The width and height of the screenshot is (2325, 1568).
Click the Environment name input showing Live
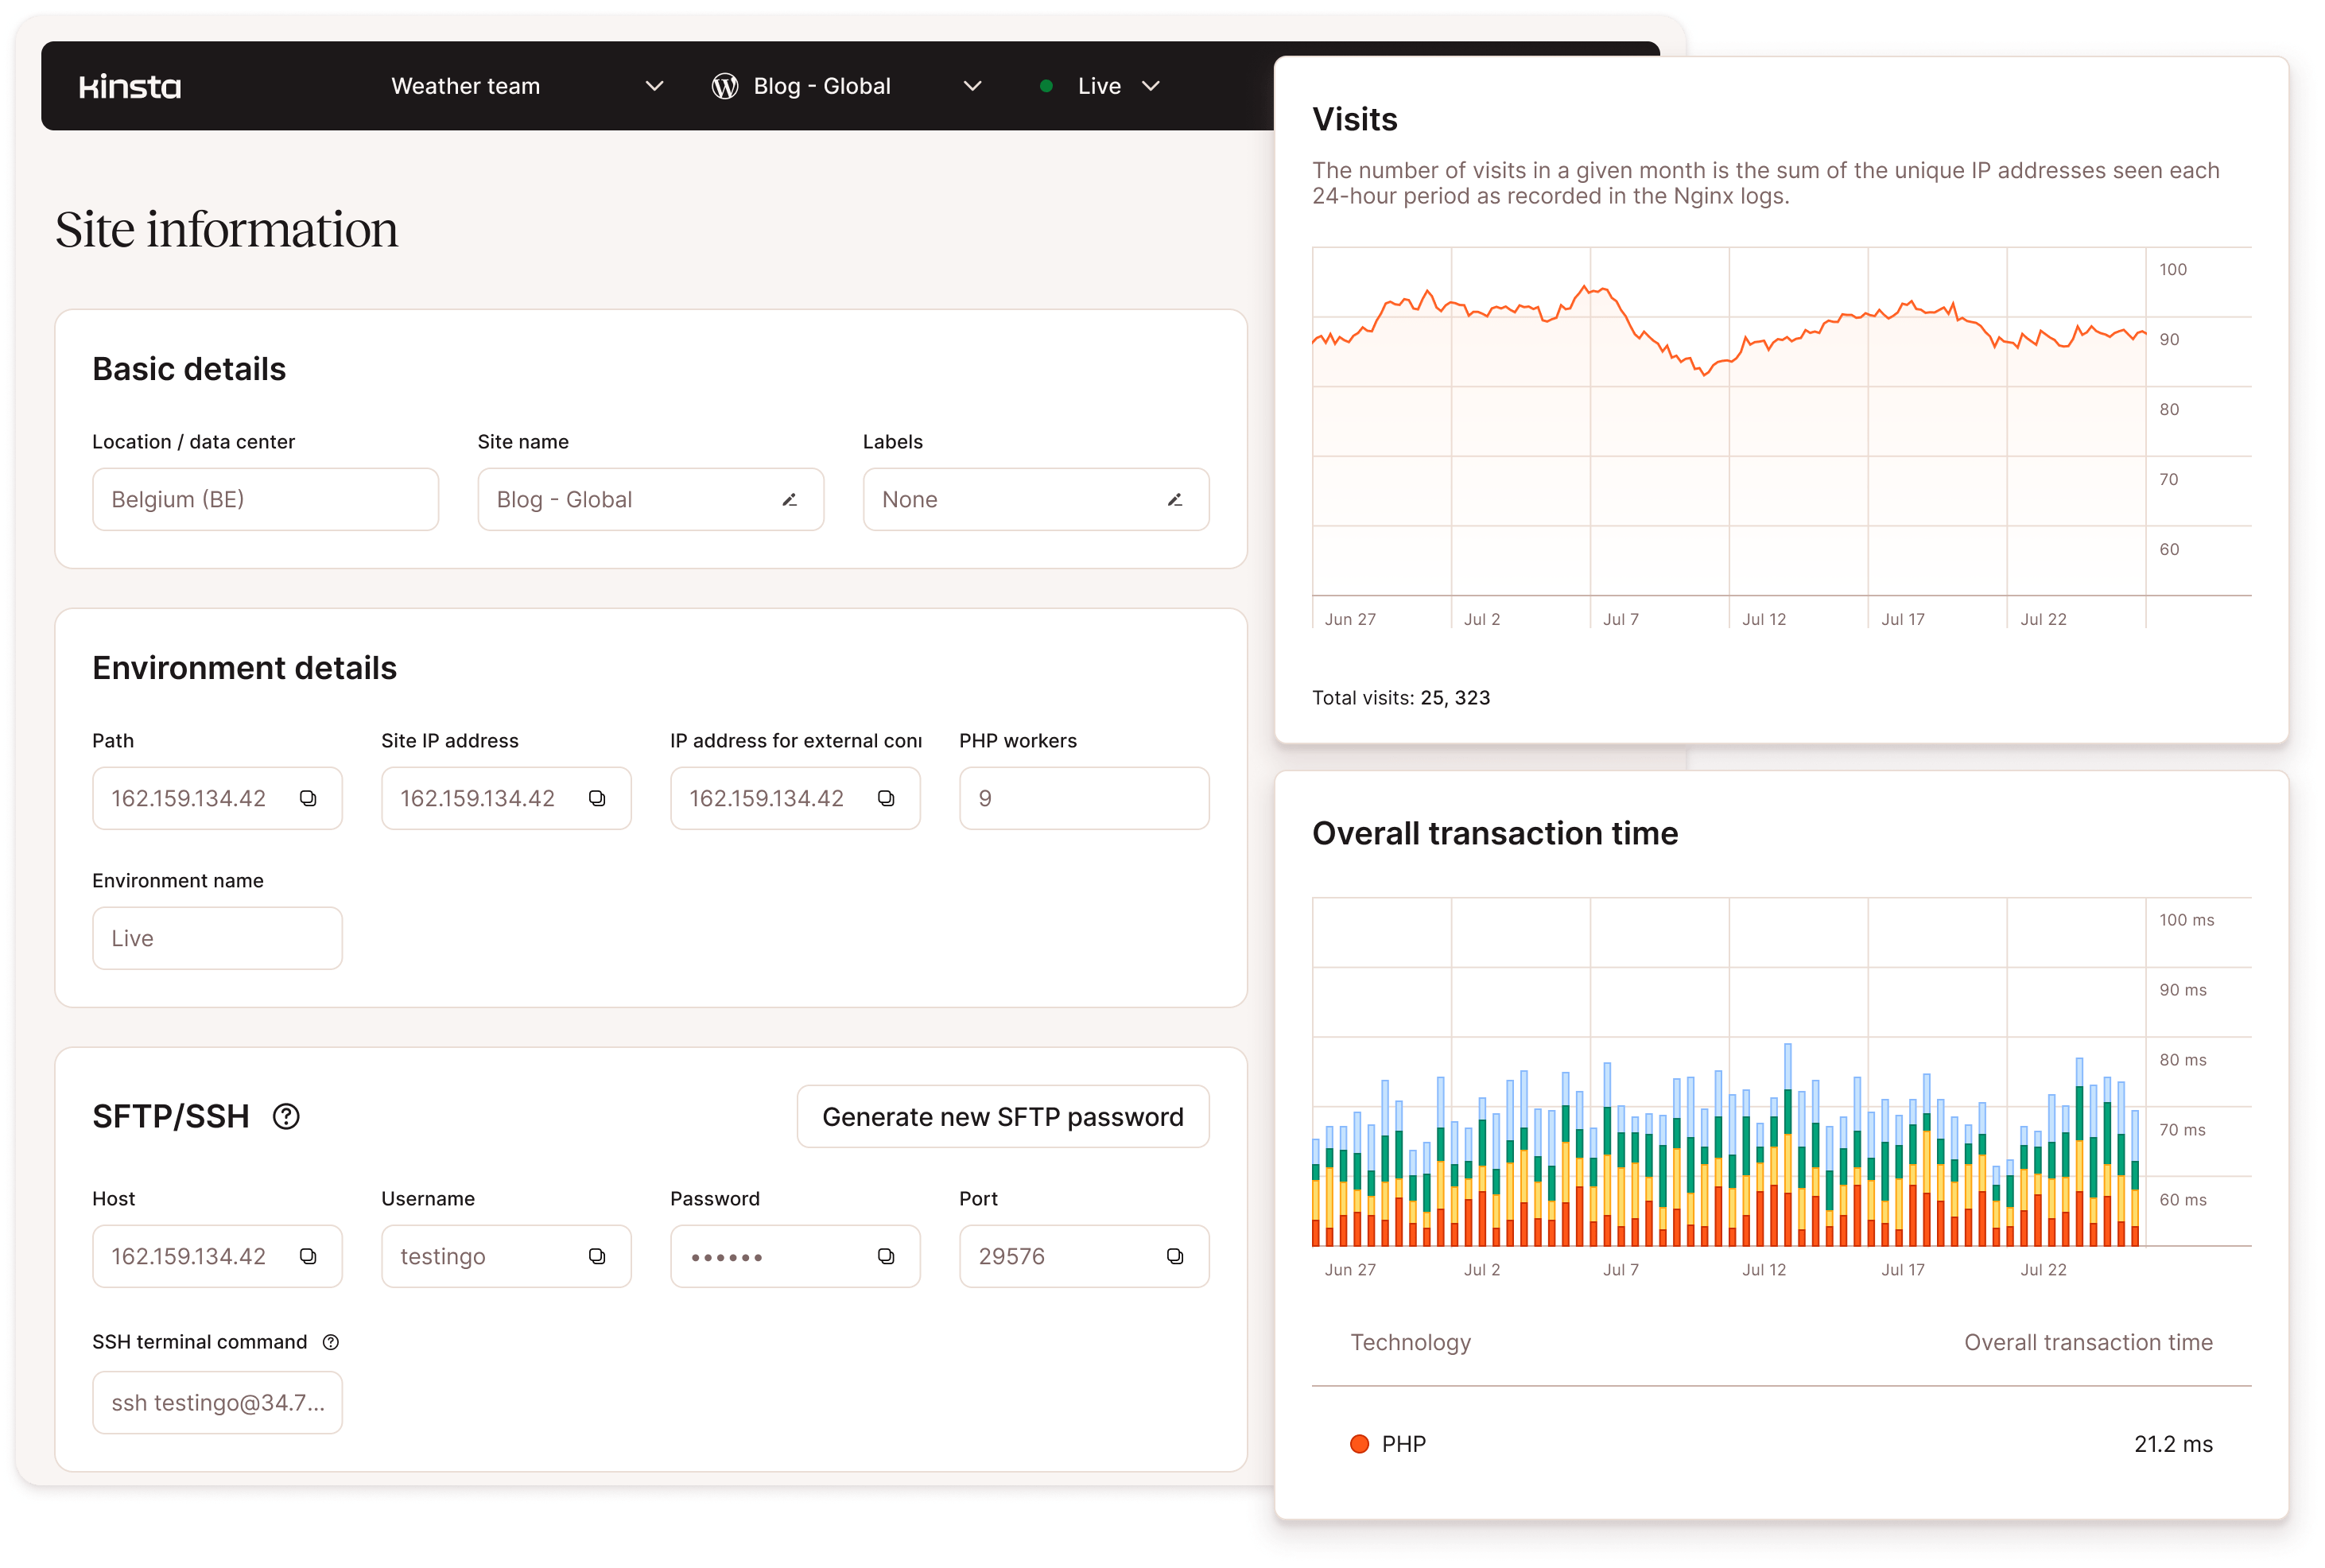coord(217,937)
